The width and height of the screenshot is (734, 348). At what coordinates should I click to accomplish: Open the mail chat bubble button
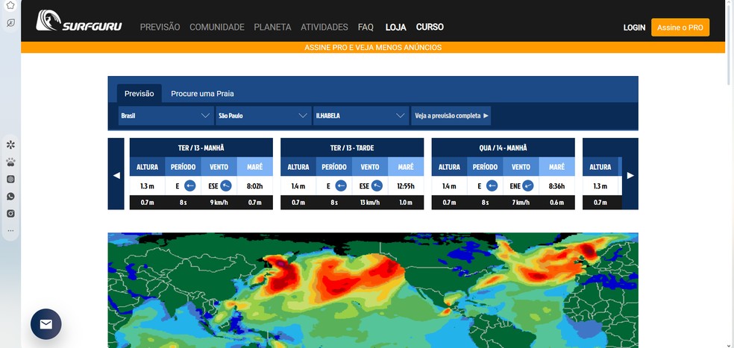click(x=46, y=324)
